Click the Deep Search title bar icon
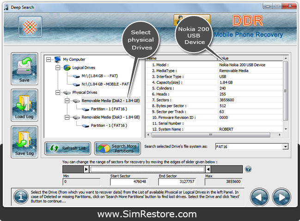Image resolution: width=300 pixels, height=221 pixels. click(x=6, y=7)
